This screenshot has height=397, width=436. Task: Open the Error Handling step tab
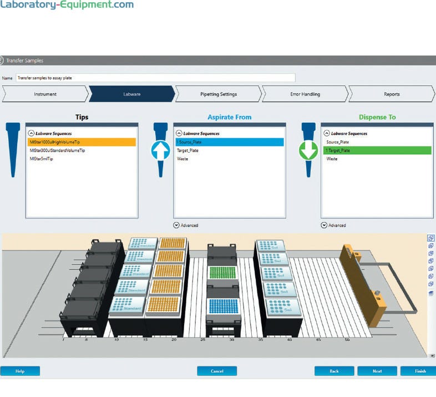click(305, 94)
